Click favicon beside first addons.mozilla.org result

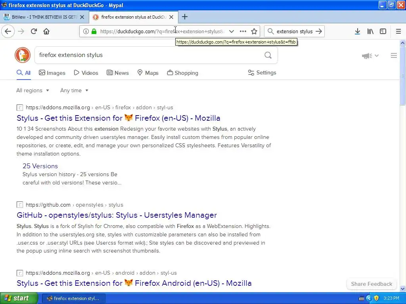tap(20, 108)
